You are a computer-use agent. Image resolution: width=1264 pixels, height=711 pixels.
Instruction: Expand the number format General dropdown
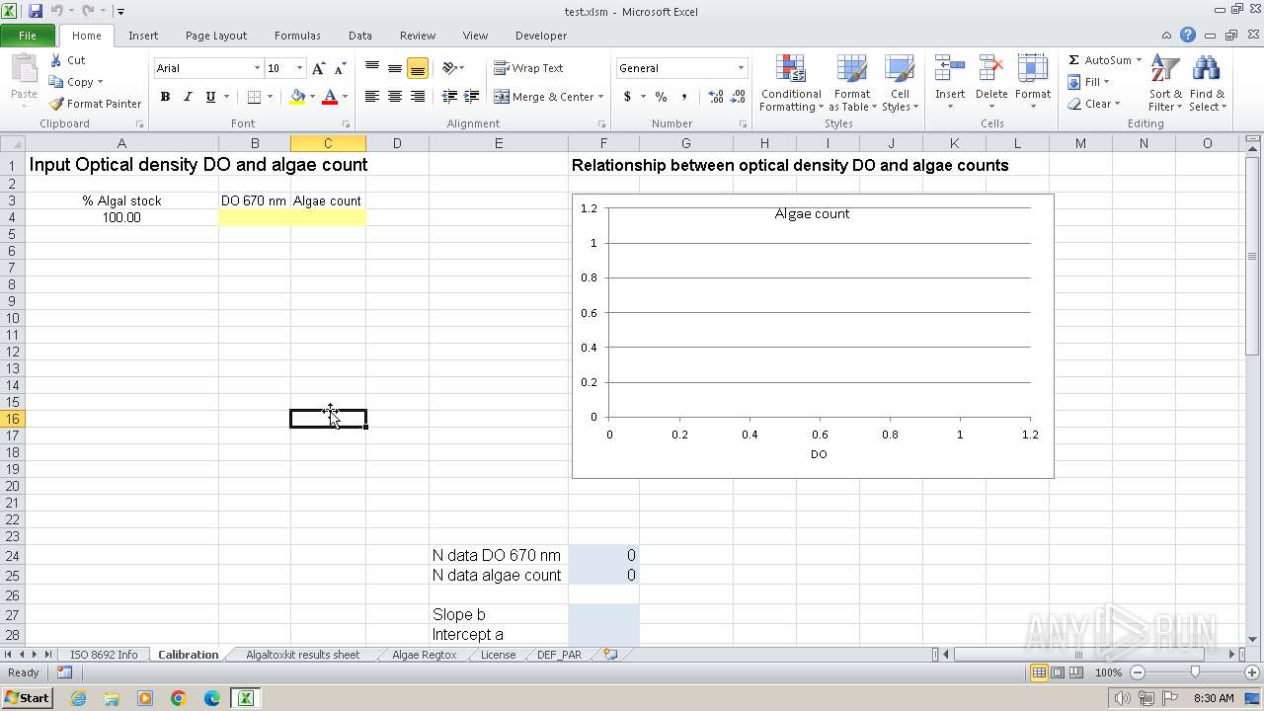pos(741,68)
